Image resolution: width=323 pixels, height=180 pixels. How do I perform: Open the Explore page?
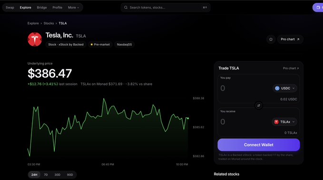click(26, 8)
